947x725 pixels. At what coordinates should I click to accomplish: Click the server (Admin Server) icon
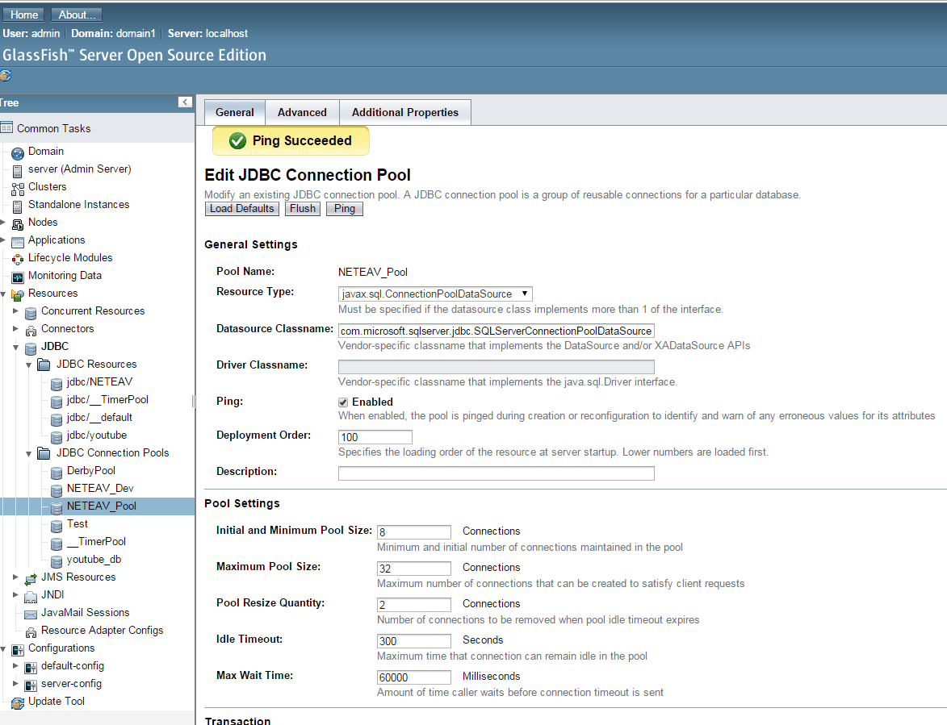18,171
